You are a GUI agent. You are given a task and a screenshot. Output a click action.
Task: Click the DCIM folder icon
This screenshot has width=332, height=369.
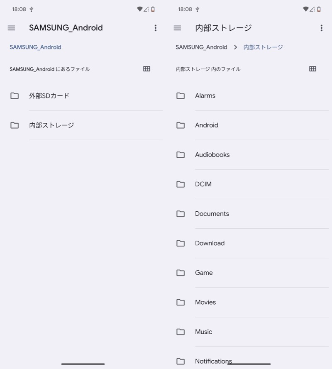coord(181,184)
